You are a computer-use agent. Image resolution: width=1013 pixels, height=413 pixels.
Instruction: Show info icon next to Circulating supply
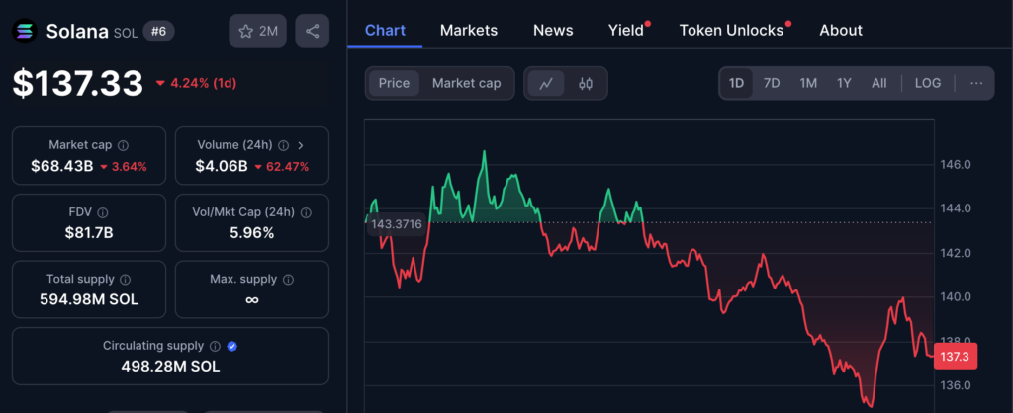pyautogui.click(x=215, y=347)
